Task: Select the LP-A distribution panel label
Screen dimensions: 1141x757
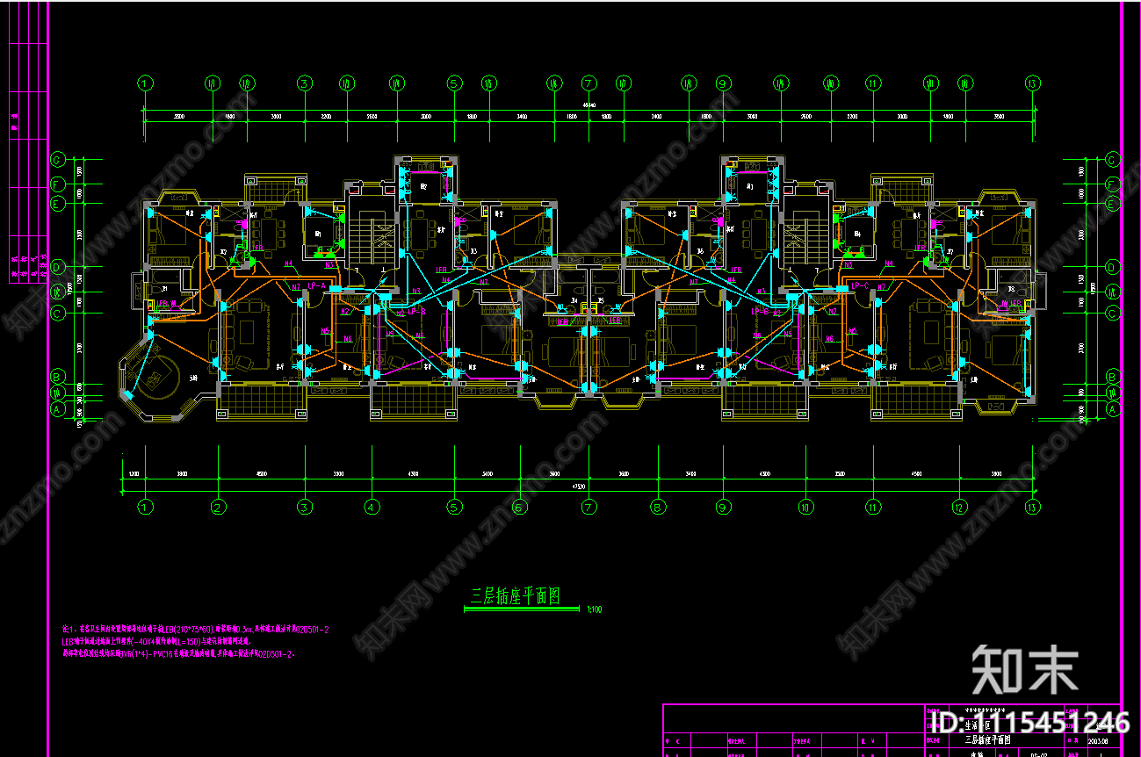Action: pos(317,285)
